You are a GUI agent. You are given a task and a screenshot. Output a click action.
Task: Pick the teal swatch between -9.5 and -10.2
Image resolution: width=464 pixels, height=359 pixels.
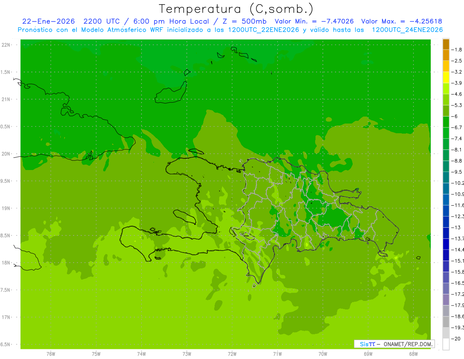(x=446, y=177)
